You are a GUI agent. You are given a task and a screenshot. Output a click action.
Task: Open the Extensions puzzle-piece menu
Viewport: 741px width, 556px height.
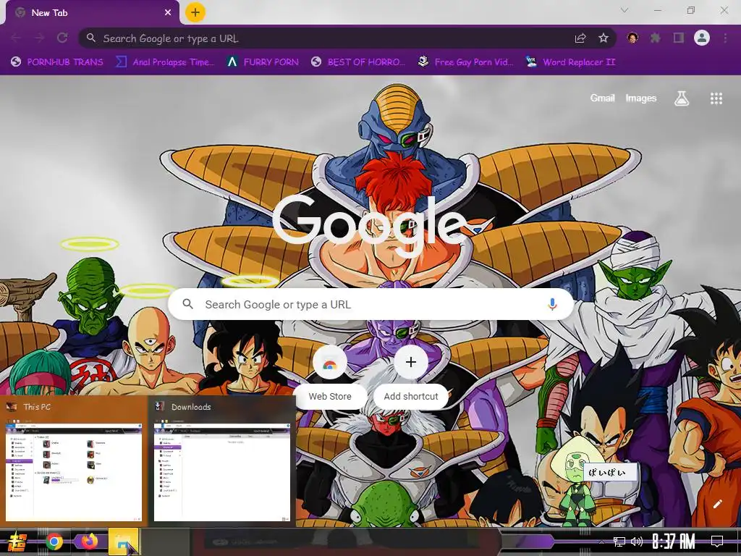[x=655, y=38]
